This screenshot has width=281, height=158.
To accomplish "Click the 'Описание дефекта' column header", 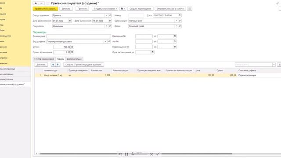I will pos(259,71).
